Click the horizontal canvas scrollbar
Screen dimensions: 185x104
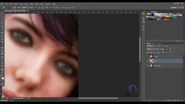(x=98, y=98)
